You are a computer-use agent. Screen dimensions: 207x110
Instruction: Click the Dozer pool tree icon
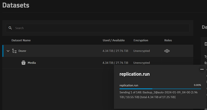(14, 51)
